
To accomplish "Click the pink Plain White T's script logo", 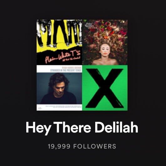I will pos(63,57).
